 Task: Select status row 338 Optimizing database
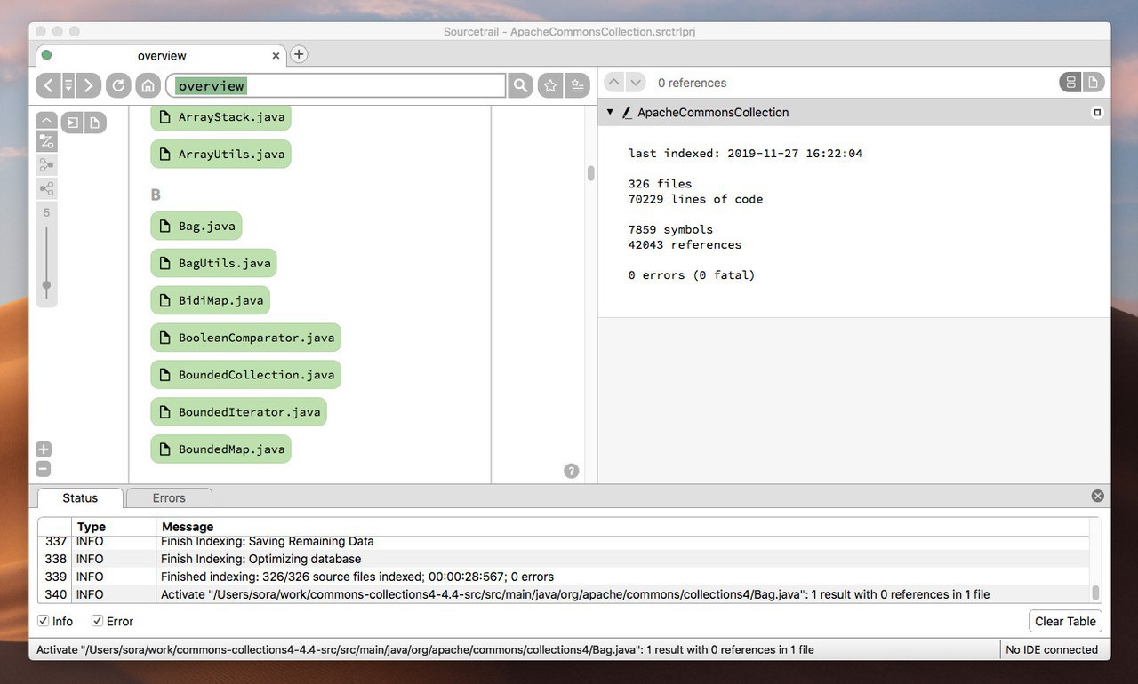click(x=564, y=559)
